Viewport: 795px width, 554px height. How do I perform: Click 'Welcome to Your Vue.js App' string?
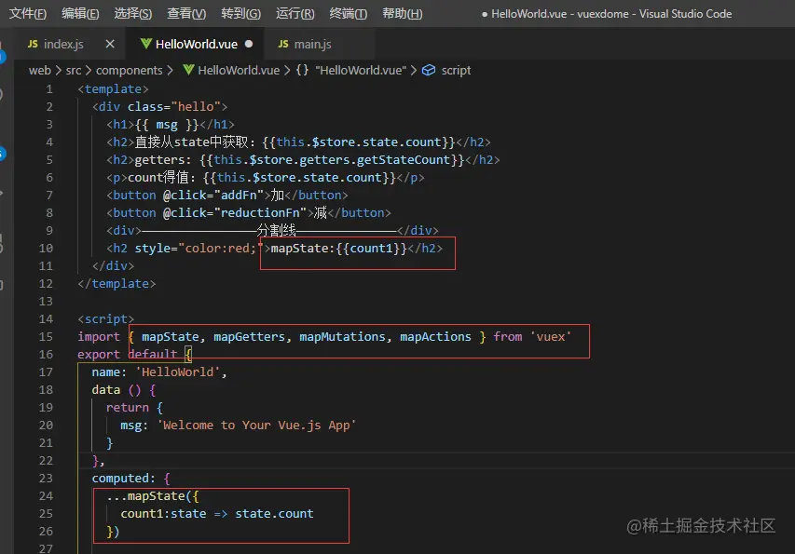tap(256, 426)
